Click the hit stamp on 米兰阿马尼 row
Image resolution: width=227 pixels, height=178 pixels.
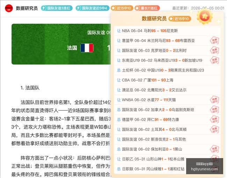214,41
